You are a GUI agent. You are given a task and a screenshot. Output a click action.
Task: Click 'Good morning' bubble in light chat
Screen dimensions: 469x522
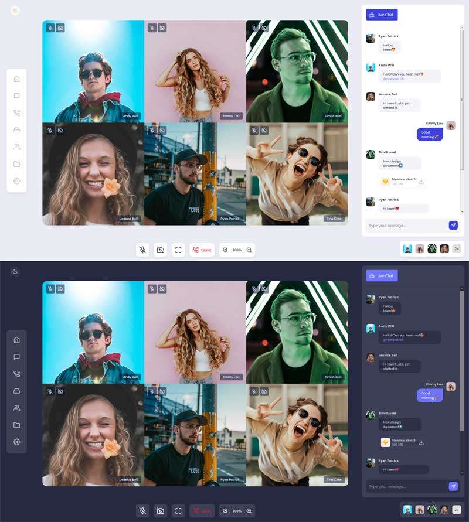pyautogui.click(x=430, y=135)
